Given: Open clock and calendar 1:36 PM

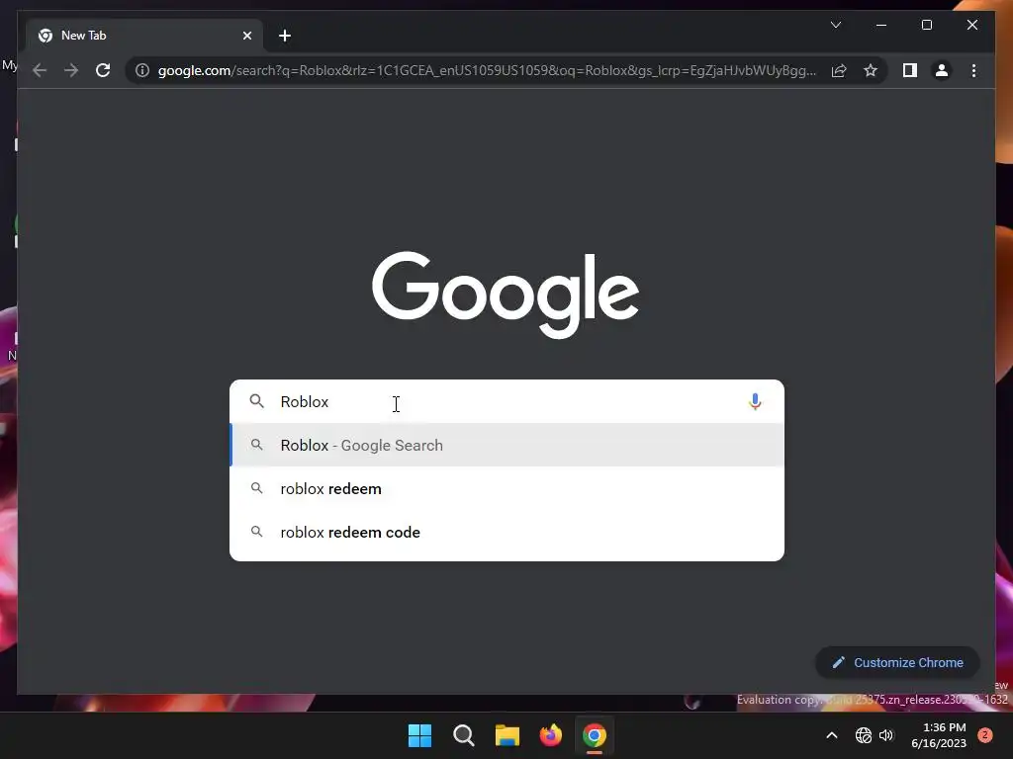Looking at the screenshot, I should coord(939,735).
